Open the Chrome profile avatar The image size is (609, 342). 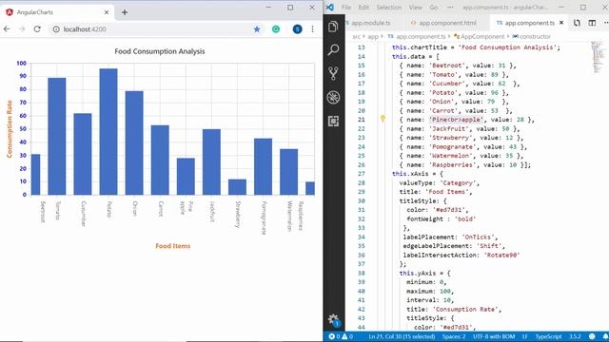[x=298, y=29]
